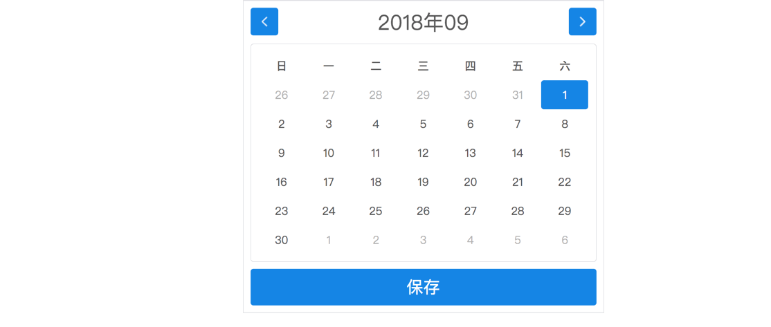The width and height of the screenshot is (771, 327).
Task: Select date 26 in the fifth week row
Action: click(423, 211)
